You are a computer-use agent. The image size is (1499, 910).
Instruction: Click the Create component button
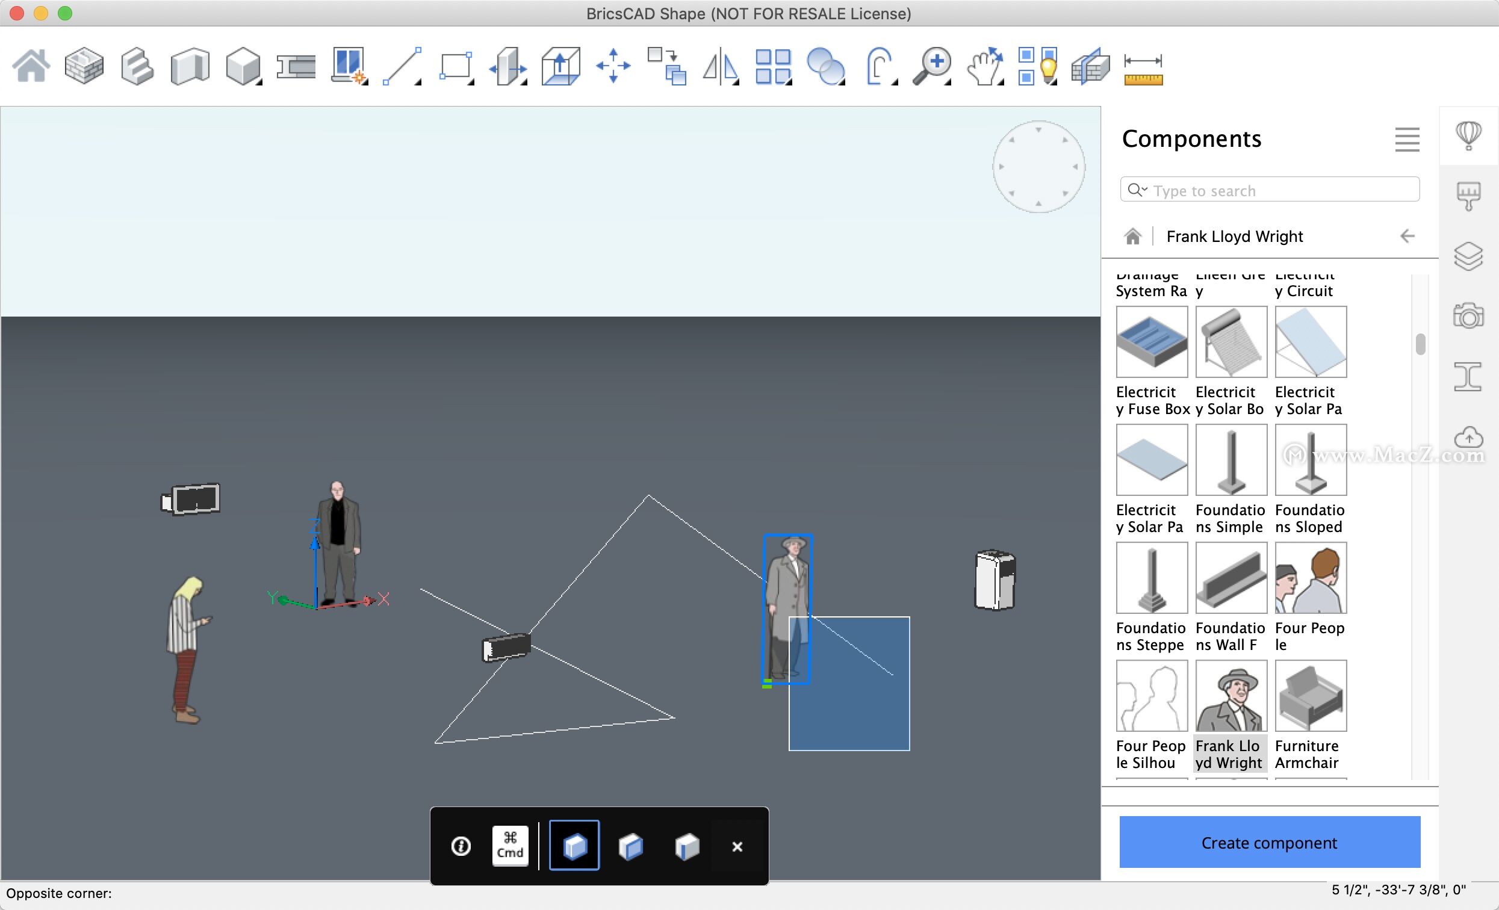[x=1269, y=842]
